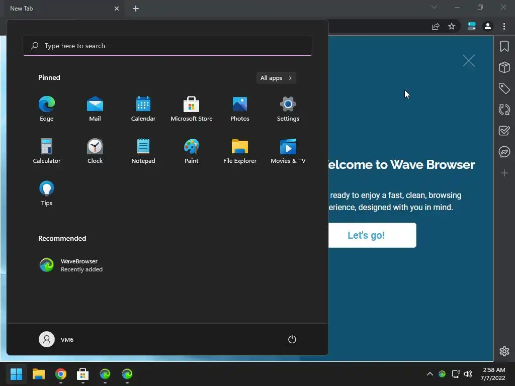Open File Explorer in pinned apps
This screenshot has height=386, width=515.
240,151
